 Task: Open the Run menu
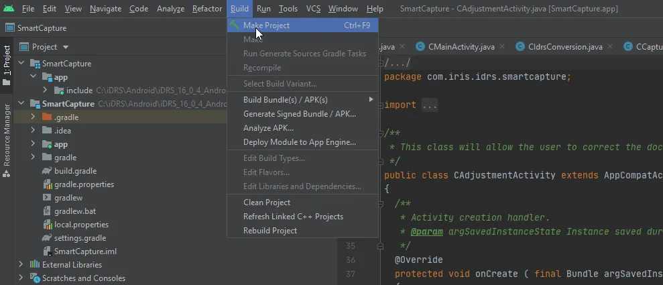pyautogui.click(x=263, y=9)
